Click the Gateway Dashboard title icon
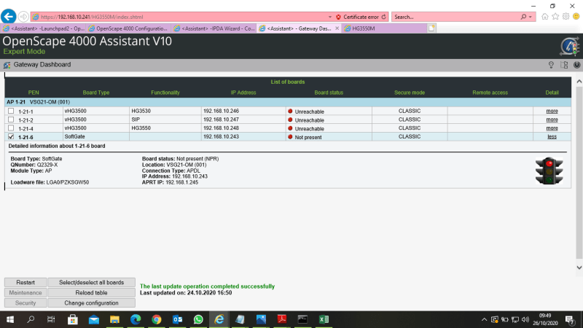The image size is (583, 328). click(x=7, y=65)
